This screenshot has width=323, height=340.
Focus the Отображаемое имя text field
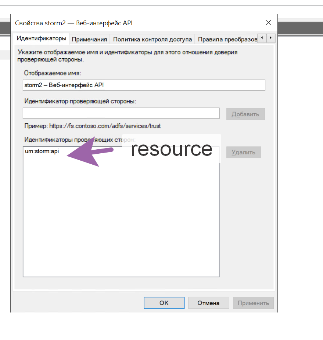pos(144,85)
